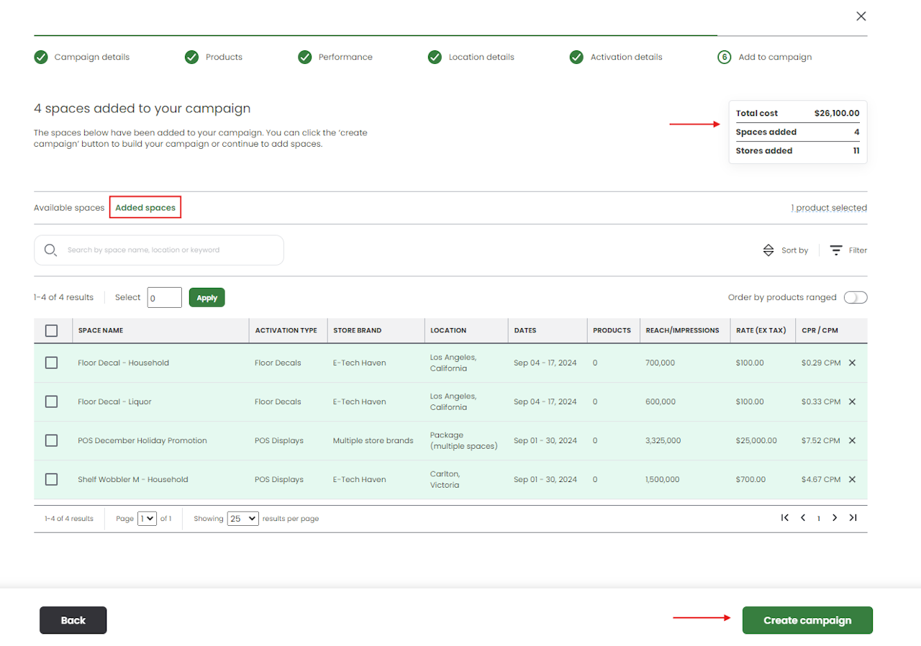The height and width of the screenshot is (646, 921).
Task: Jump to first results page
Action: pyautogui.click(x=785, y=518)
